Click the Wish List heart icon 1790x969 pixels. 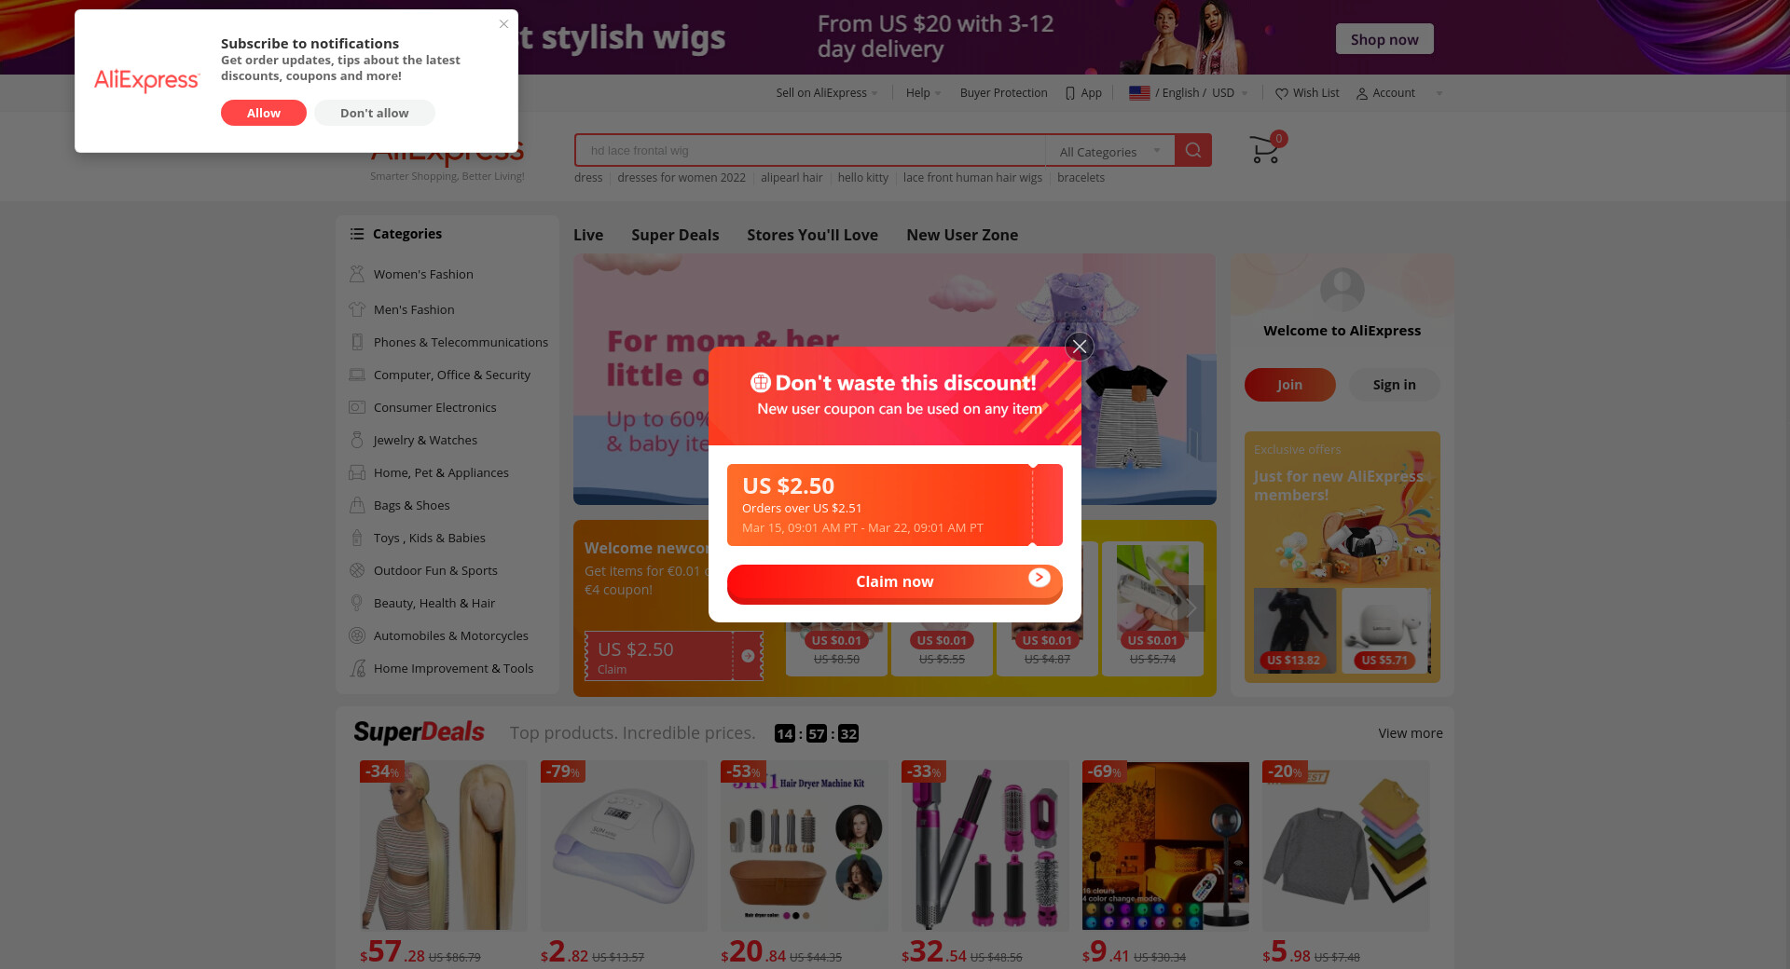coord(1282,93)
